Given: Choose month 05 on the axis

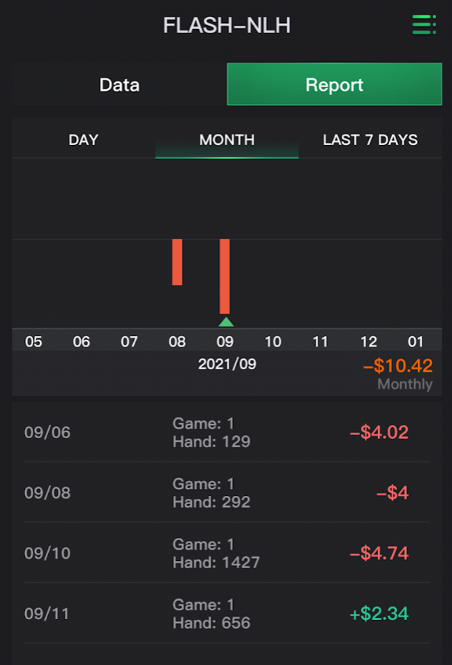Looking at the screenshot, I should coord(33,341).
